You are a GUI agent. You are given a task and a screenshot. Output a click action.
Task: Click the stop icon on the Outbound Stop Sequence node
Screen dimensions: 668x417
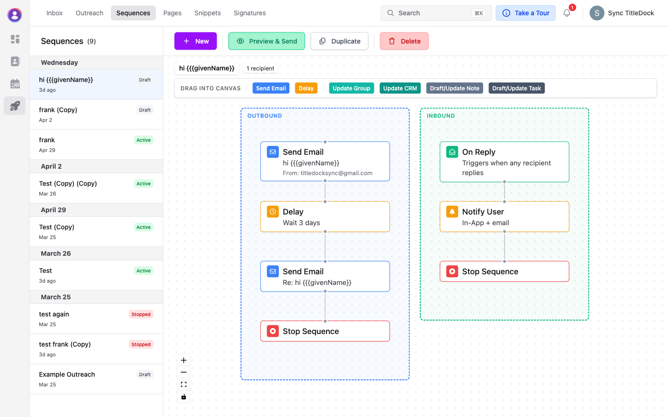(273, 331)
